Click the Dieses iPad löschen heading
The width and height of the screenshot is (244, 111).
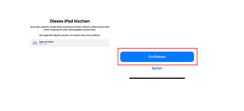tap(70, 21)
